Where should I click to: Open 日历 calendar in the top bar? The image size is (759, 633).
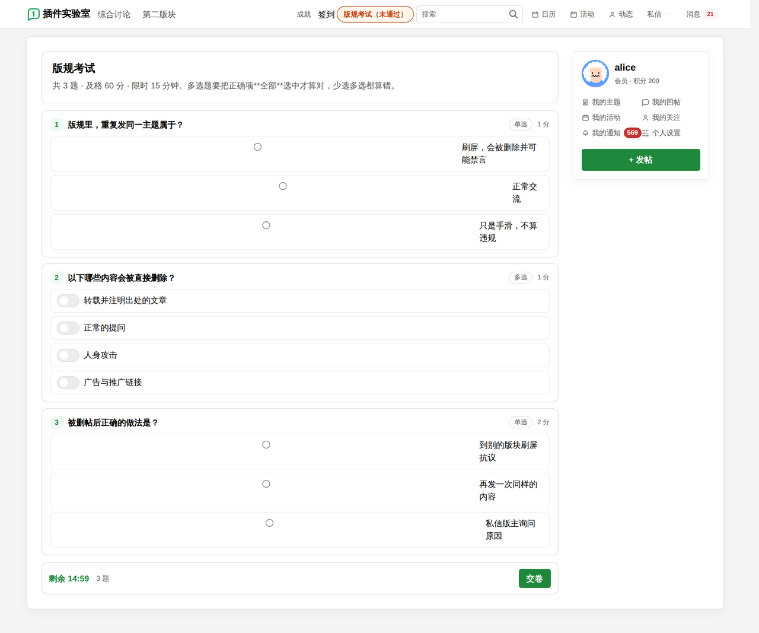pos(544,14)
